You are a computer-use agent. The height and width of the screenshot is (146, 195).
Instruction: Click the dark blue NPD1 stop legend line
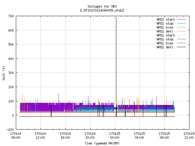coord(182,39)
